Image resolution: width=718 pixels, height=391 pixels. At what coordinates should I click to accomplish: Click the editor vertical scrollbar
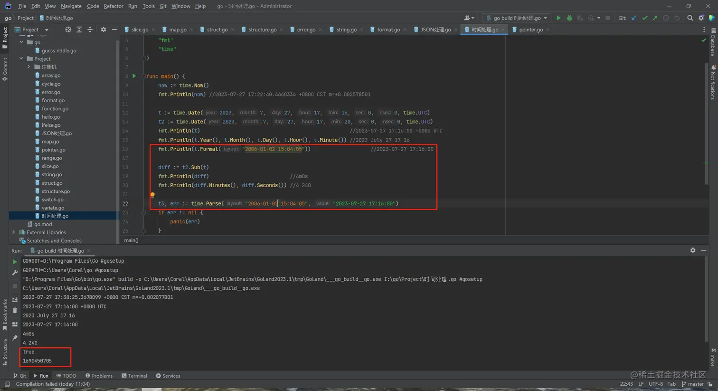[707, 124]
